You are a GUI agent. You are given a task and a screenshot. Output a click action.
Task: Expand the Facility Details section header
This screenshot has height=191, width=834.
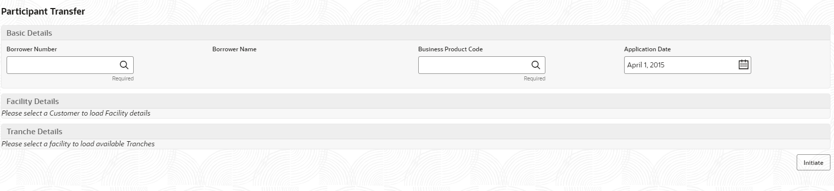point(416,102)
